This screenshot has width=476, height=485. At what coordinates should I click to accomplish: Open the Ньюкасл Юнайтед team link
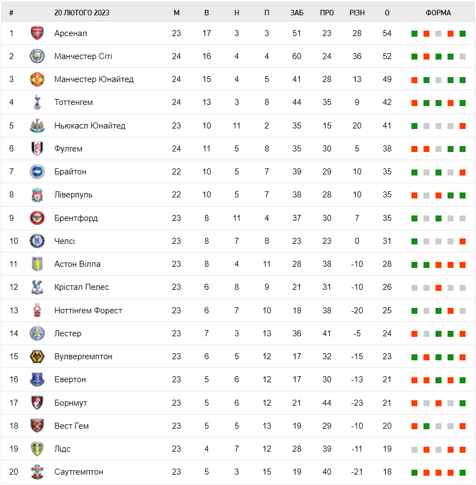tap(90, 126)
